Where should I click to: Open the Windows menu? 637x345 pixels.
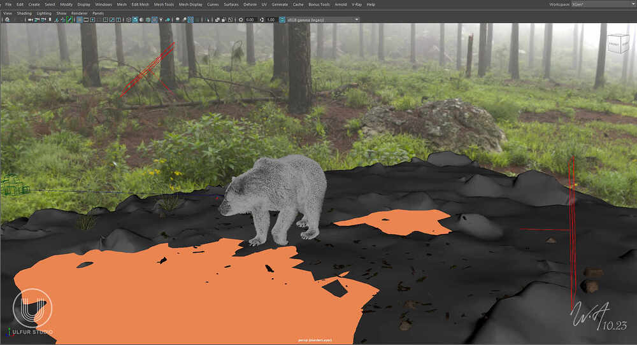coord(103,4)
